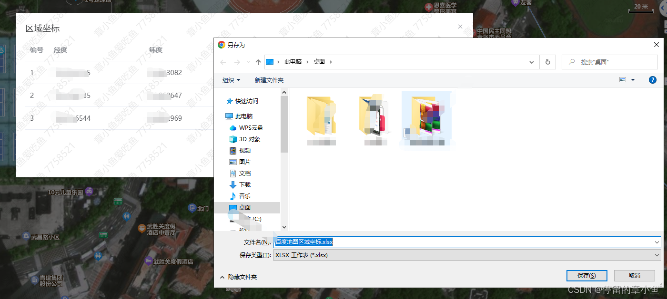Click row number 3 in 区域坐标 table

tap(32, 118)
